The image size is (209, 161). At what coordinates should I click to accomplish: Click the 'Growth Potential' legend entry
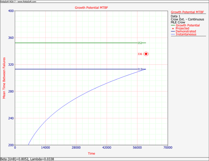[188, 25]
